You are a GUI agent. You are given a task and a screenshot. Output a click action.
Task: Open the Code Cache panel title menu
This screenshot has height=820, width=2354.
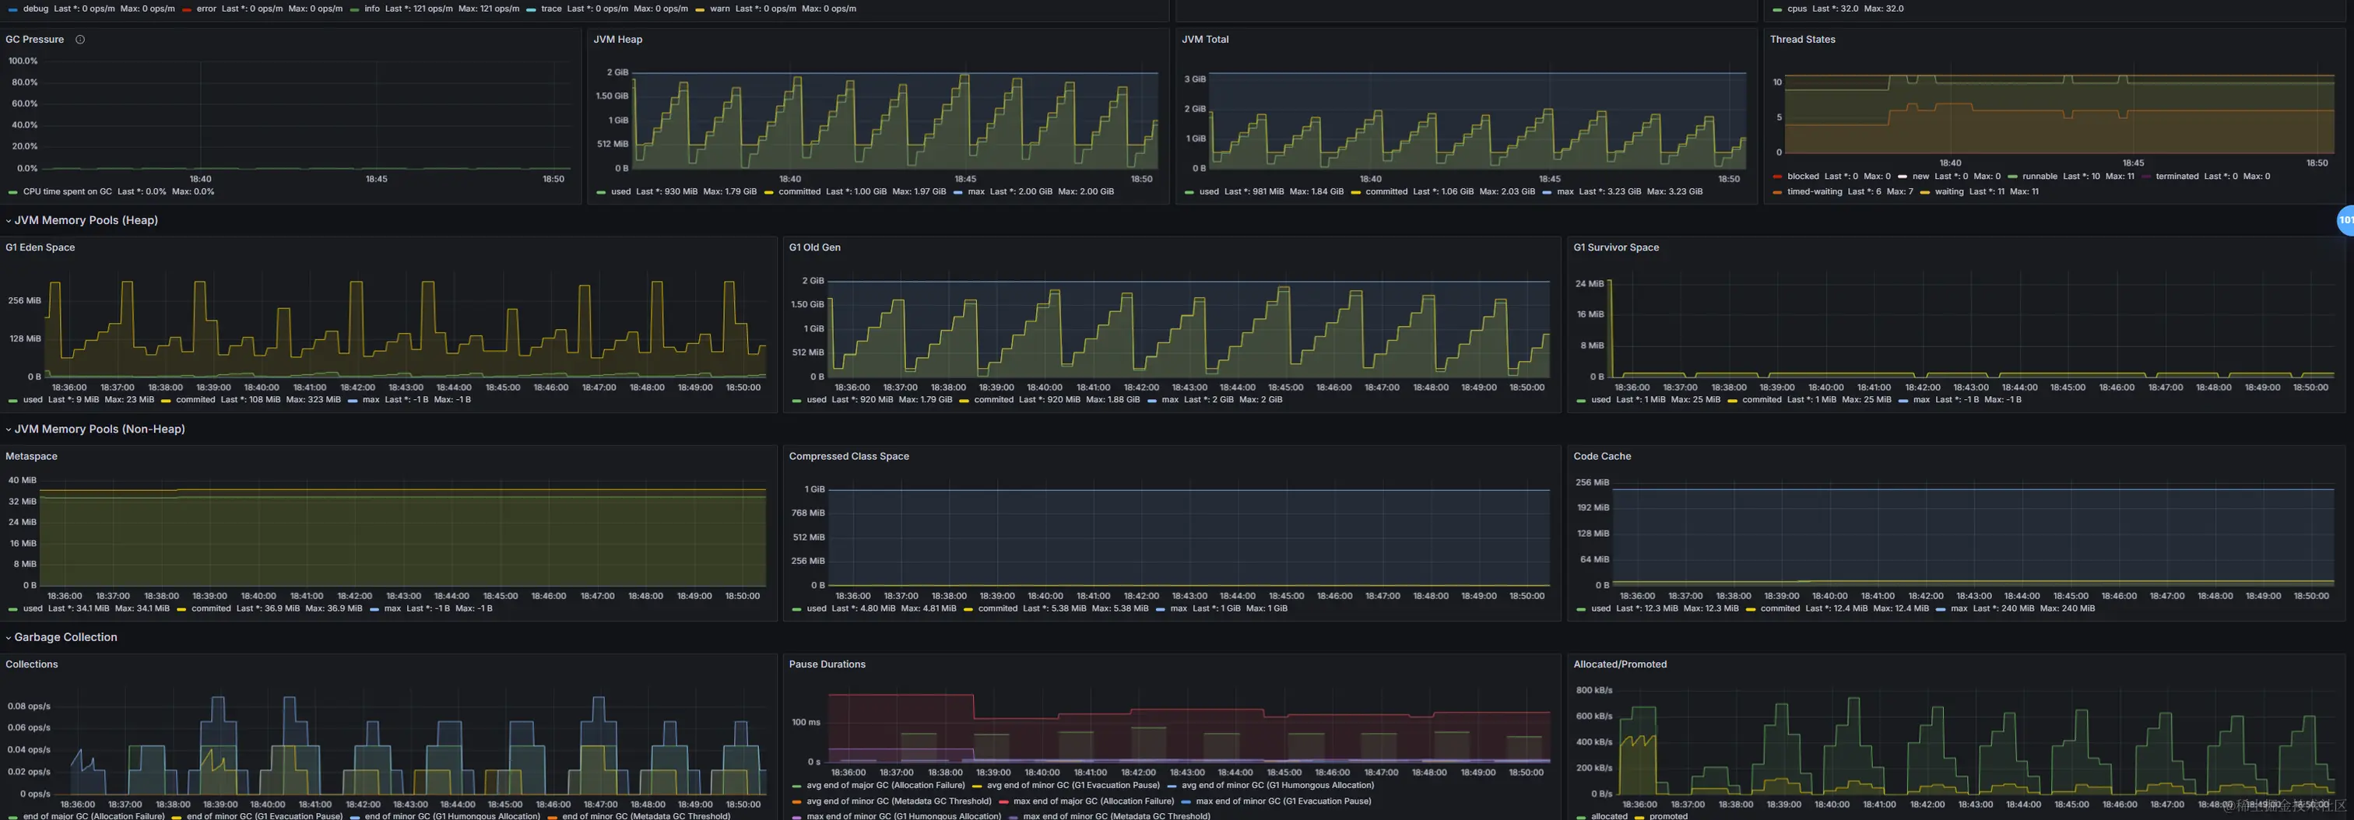1602,457
